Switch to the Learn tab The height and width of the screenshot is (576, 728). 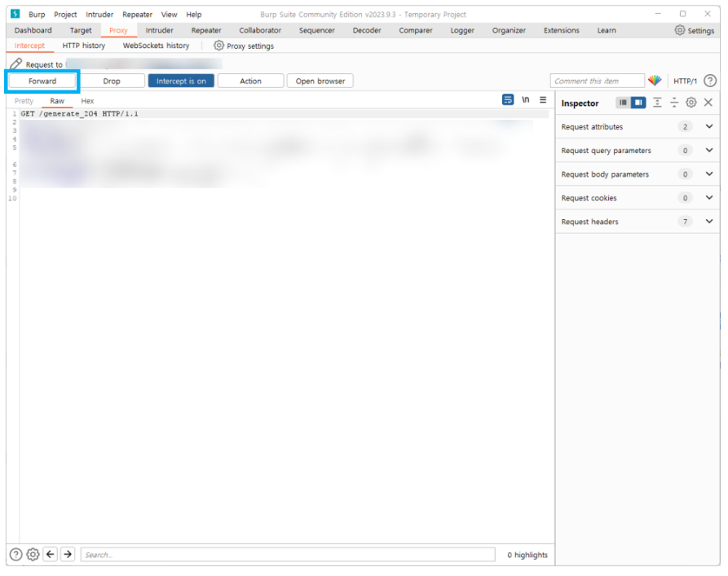(x=607, y=30)
